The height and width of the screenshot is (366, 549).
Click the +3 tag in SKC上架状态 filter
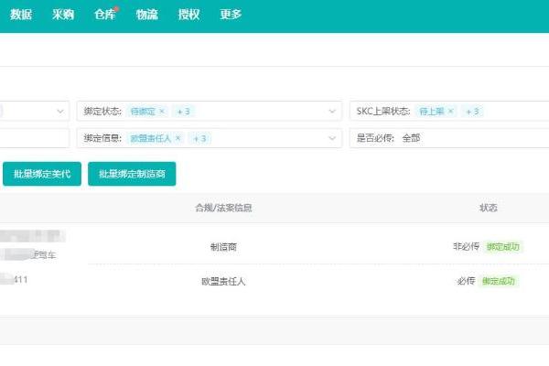471,112
